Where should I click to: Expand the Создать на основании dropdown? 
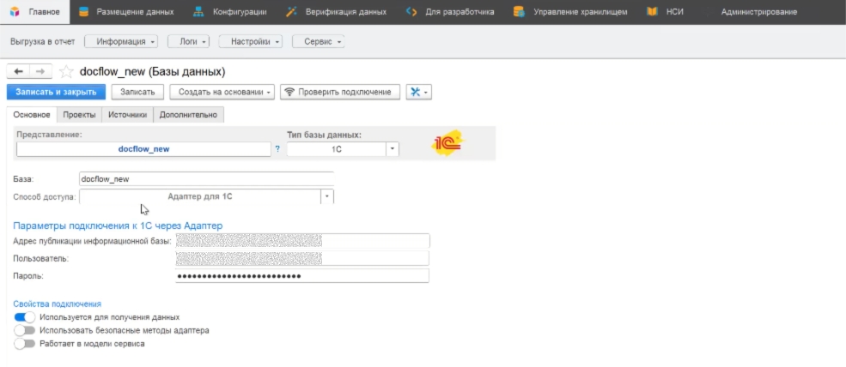point(222,92)
